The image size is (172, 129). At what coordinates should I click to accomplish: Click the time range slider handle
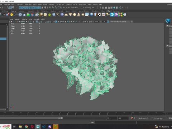pyautogui.click(x=62, y=118)
